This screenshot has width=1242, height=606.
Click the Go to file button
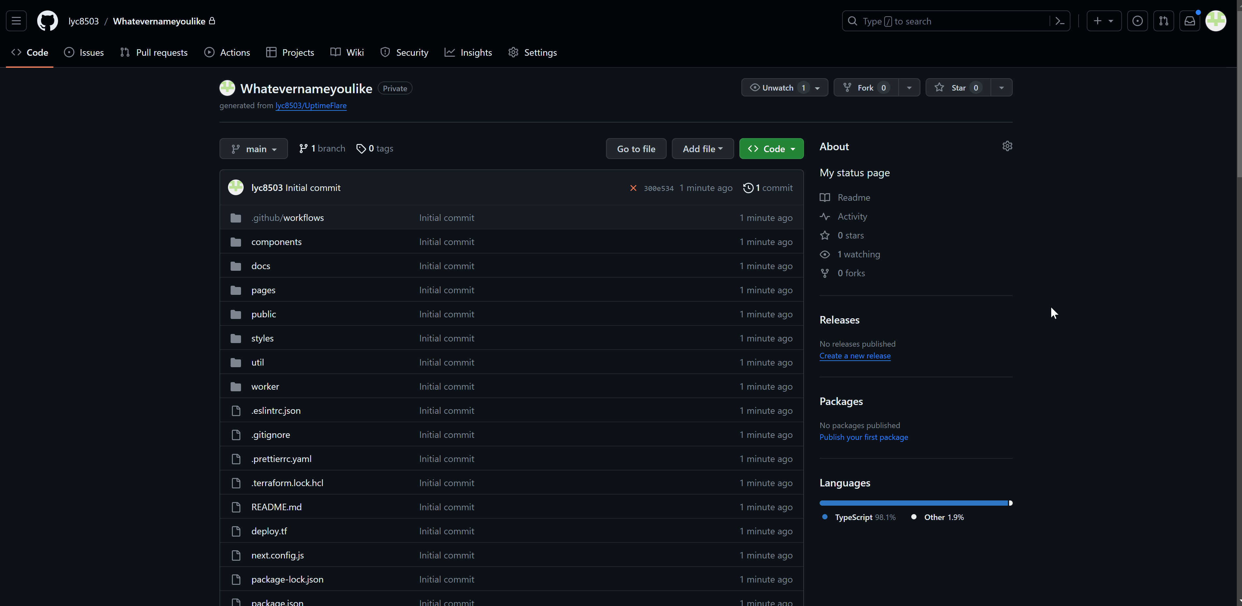coord(636,149)
